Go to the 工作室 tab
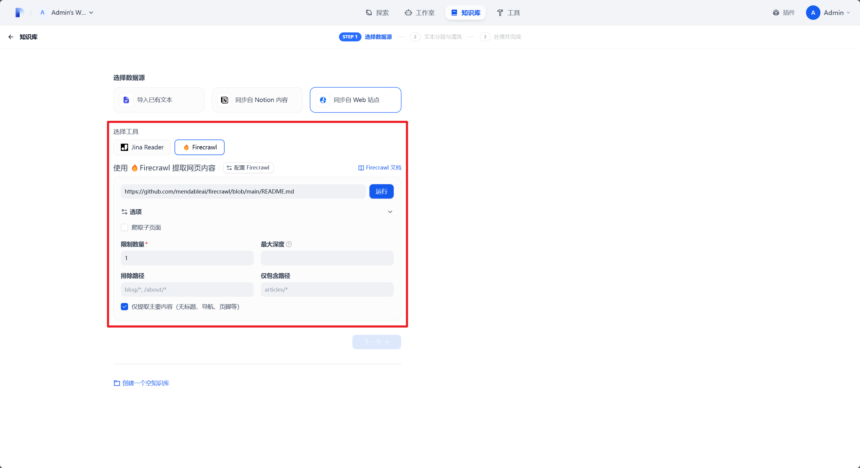 [420, 13]
